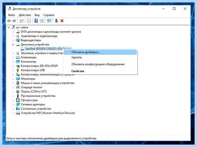This screenshot has height=147, width=197.
Task: Click the Видеоадаптеры display icon
Action: pyautogui.click(x=18, y=40)
